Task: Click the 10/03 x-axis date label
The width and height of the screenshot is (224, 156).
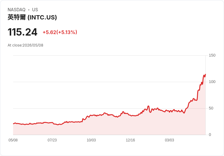Action: (91, 140)
